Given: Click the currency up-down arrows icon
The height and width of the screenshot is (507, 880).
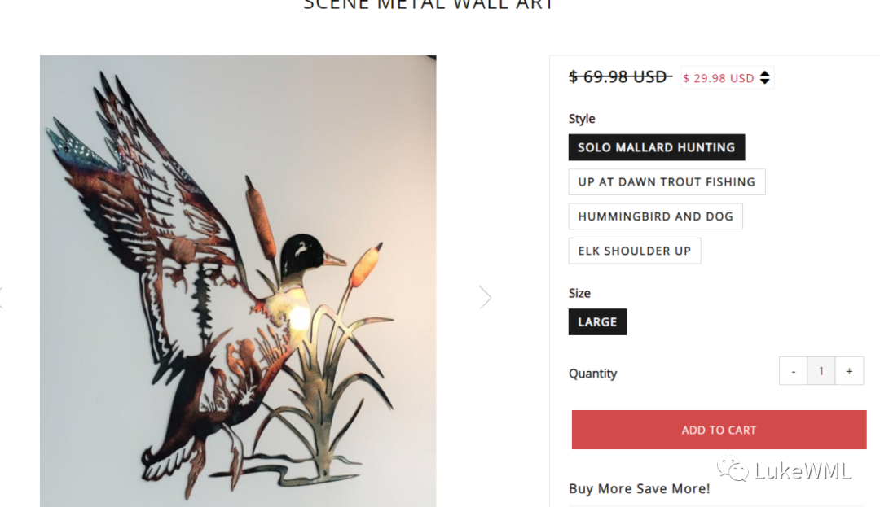Looking at the screenshot, I should point(764,78).
